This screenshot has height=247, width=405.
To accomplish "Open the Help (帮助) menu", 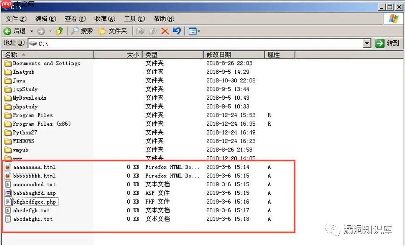I will [164, 19].
